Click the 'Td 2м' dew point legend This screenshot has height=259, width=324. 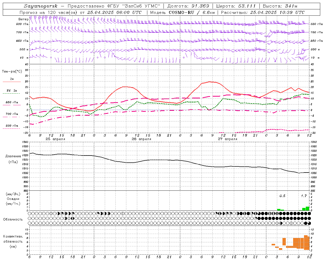[12, 91]
